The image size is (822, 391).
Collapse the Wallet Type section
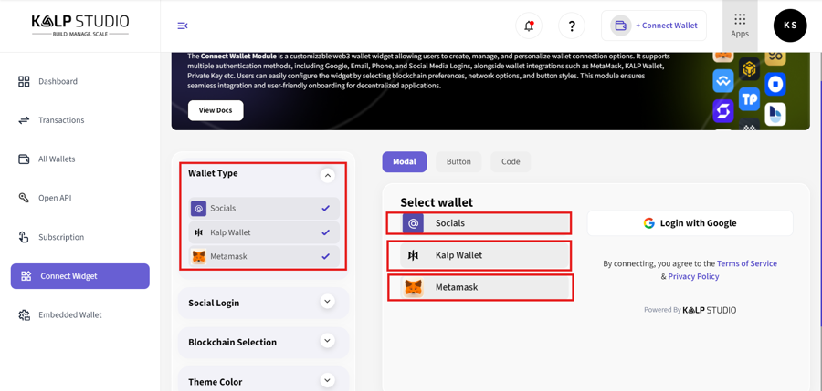[x=327, y=175]
